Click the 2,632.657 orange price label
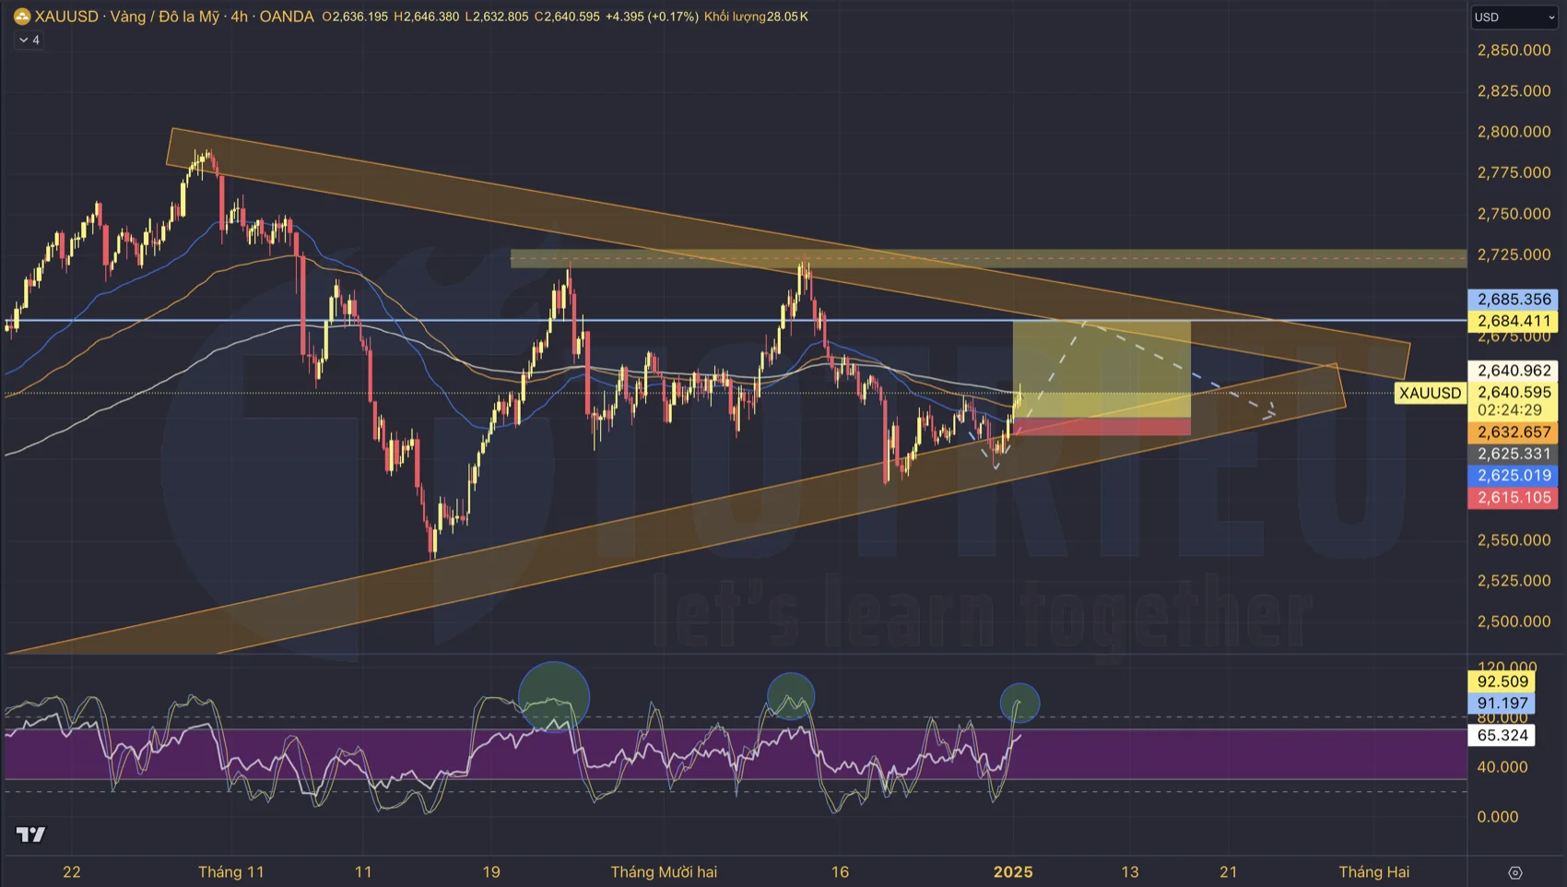This screenshot has height=887, width=1567. (x=1514, y=432)
